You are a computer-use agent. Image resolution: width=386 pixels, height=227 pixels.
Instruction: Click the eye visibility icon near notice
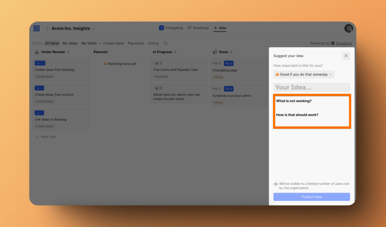tap(276, 184)
